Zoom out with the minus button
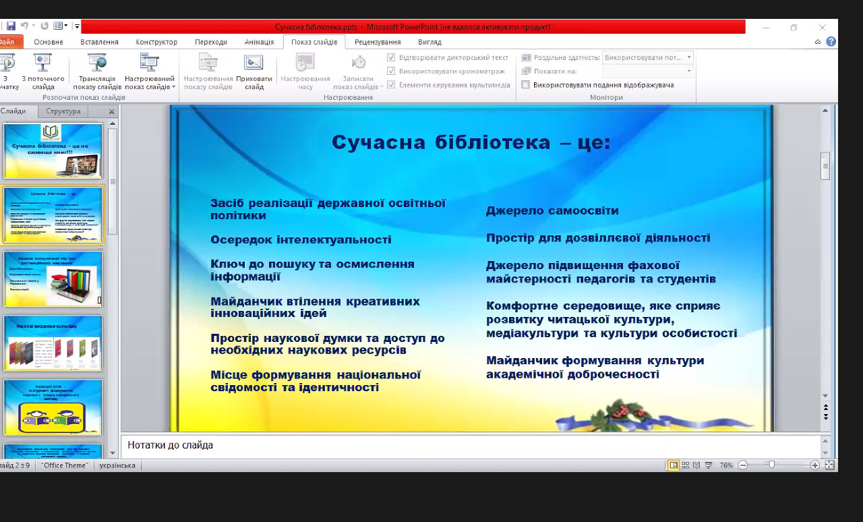The height and width of the screenshot is (522, 863). coord(743,465)
